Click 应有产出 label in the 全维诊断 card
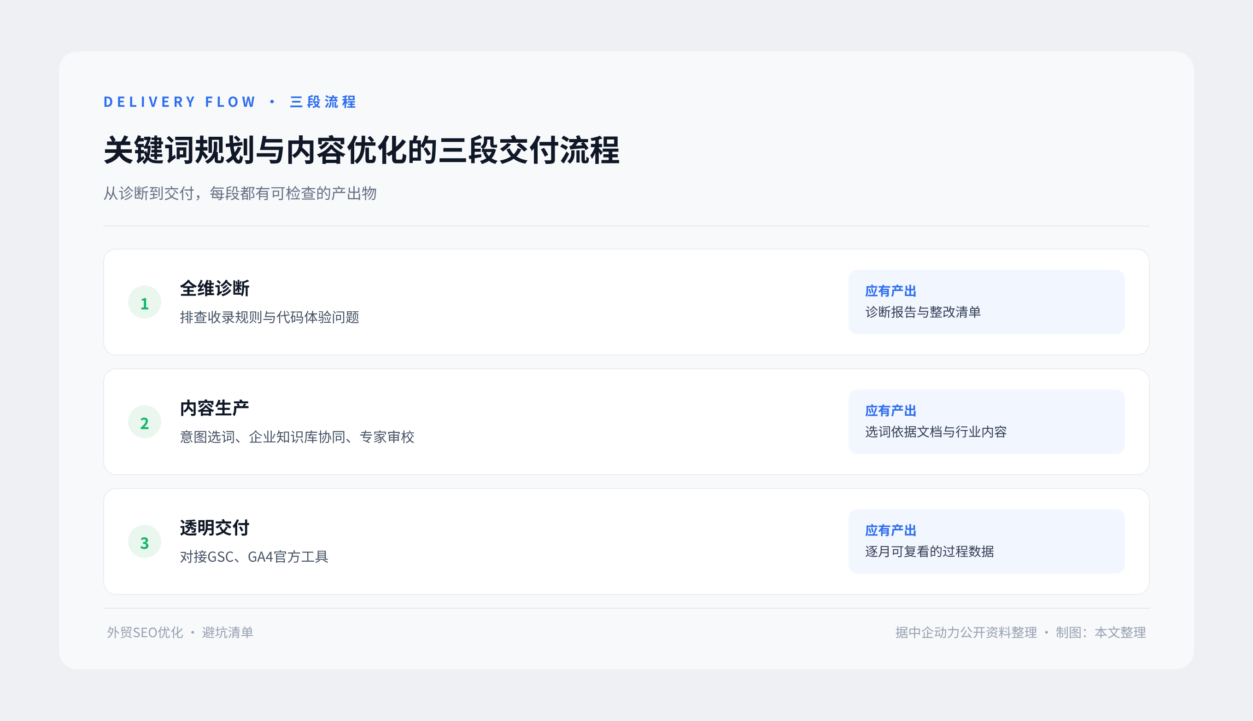Screen dimensions: 1253x721 (891, 291)
